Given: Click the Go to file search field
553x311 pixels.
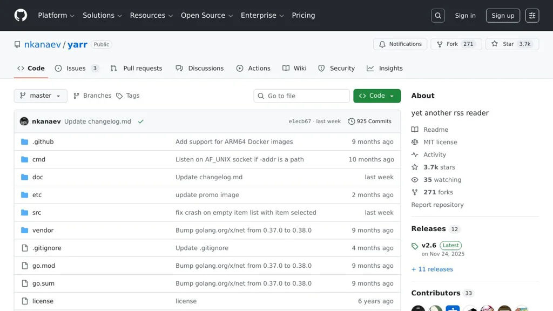Looking at the screenshot, I should (x=302, y=96).
